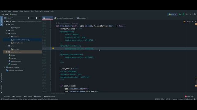The width and height of the screenshot is (197, 110).
Task: Click p2p_chat in navigation breadcrumb
Action: (x=5, y=15)
